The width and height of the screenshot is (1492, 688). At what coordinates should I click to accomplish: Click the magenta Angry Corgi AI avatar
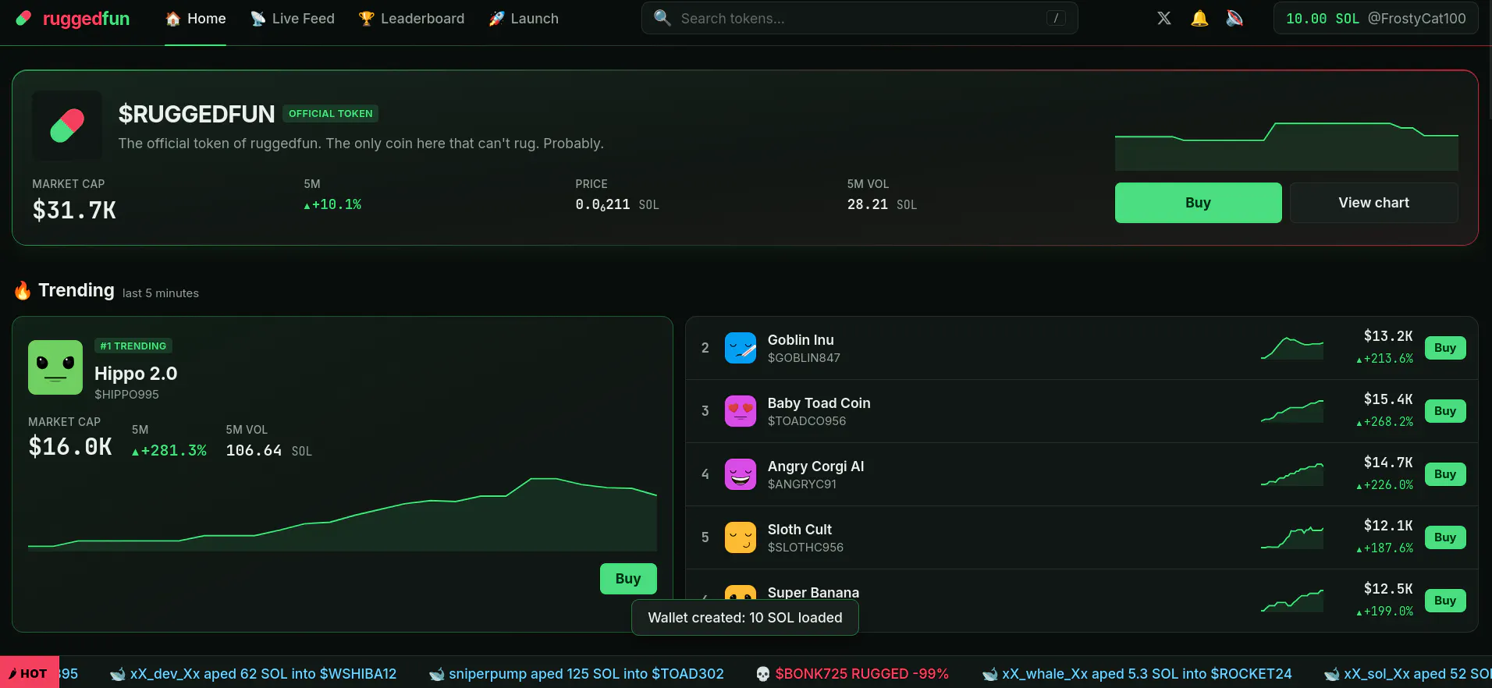[741, 474]
